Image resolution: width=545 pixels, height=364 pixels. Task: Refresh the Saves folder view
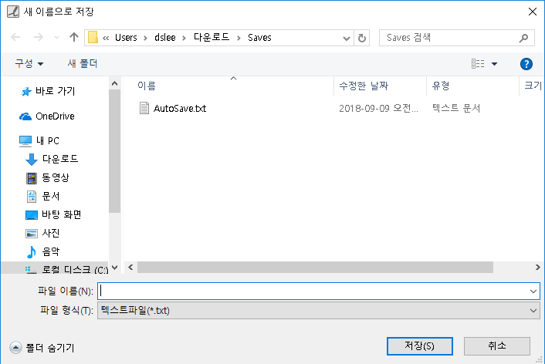[362, 38]
